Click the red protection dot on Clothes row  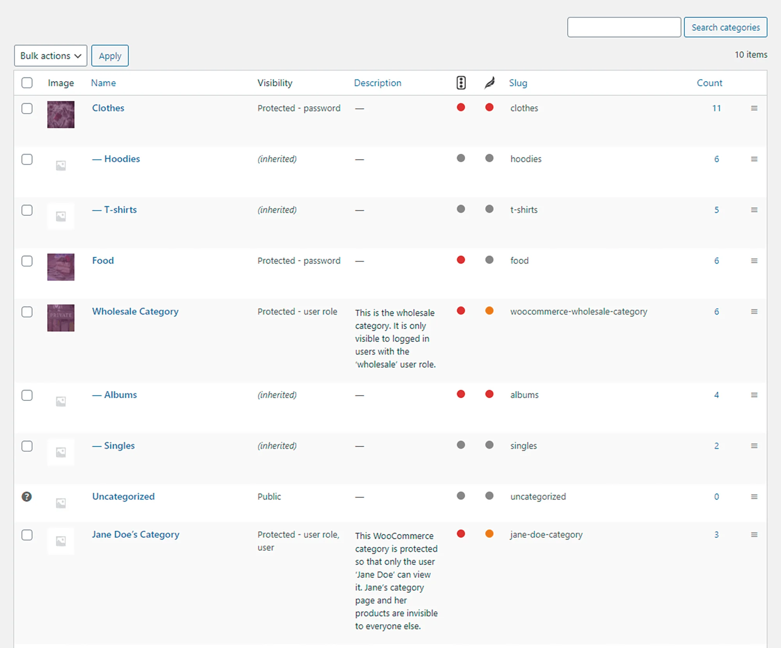461,107
